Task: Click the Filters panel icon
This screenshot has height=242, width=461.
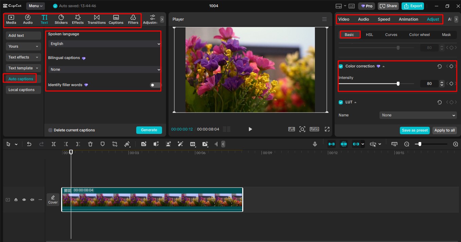Action: [133, 19]
